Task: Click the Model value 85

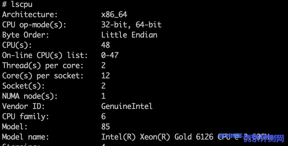Action: 105,127
